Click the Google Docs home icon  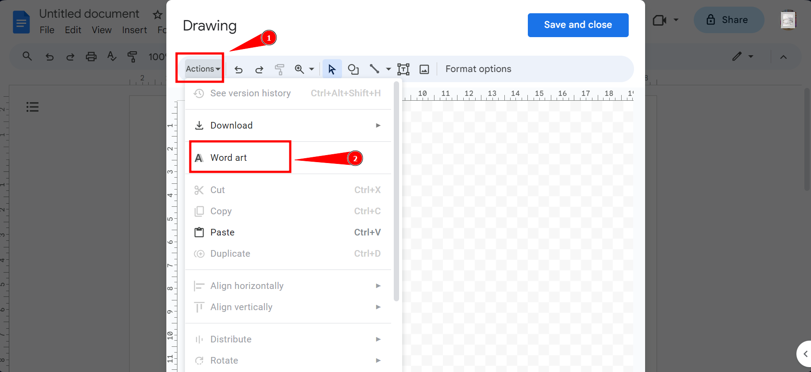point(21,22)
